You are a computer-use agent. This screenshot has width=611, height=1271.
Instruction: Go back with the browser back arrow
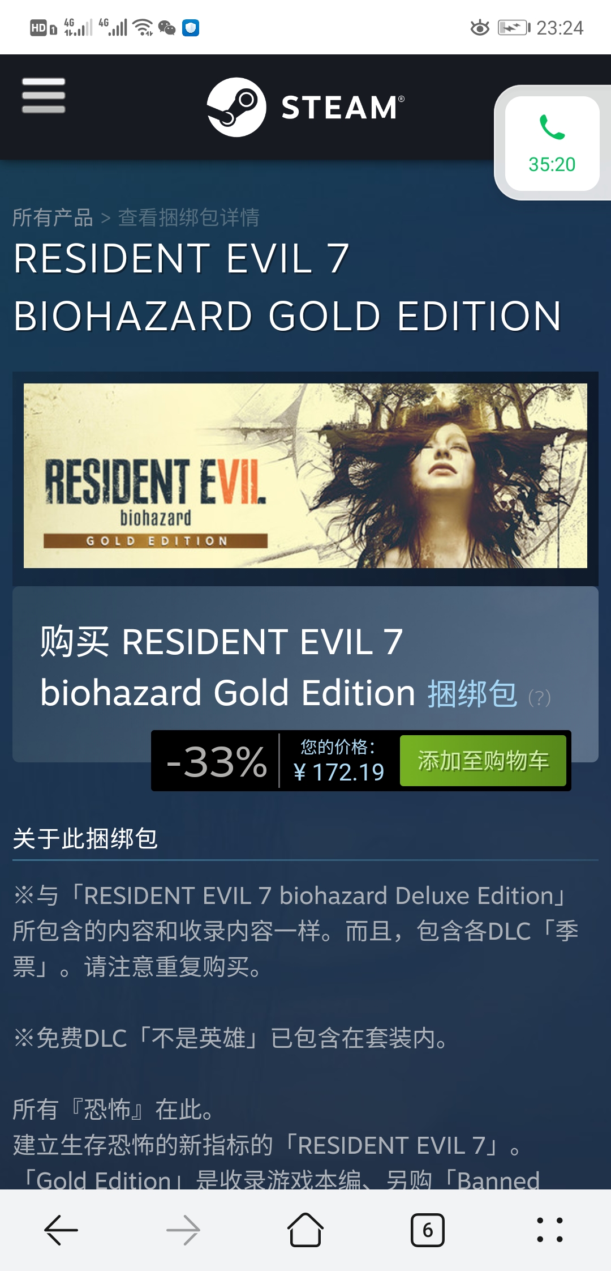pos(61,1230)
